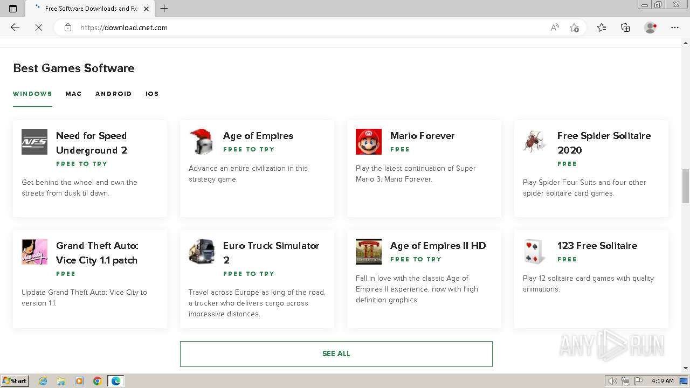This screenshot has width=690, height=388.
Task: Open the browser profile avatar
Action: [x=650, y=27]
